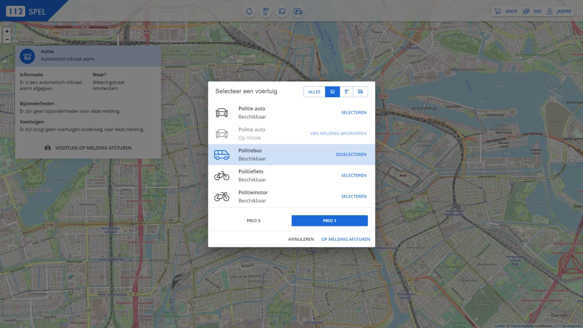Deselect the Politiebus vehicle
Viewport: 583px width, 328px height.
(351, 155)
